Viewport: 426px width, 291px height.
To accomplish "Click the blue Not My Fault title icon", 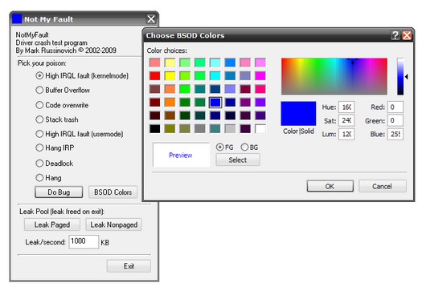I will click(17, 19).
